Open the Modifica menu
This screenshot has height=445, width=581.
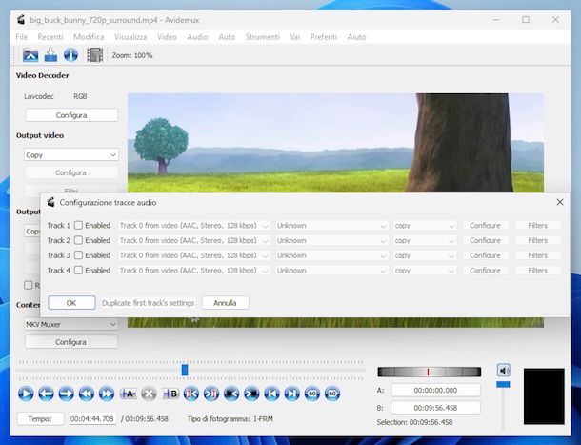[x=89, y=37]
